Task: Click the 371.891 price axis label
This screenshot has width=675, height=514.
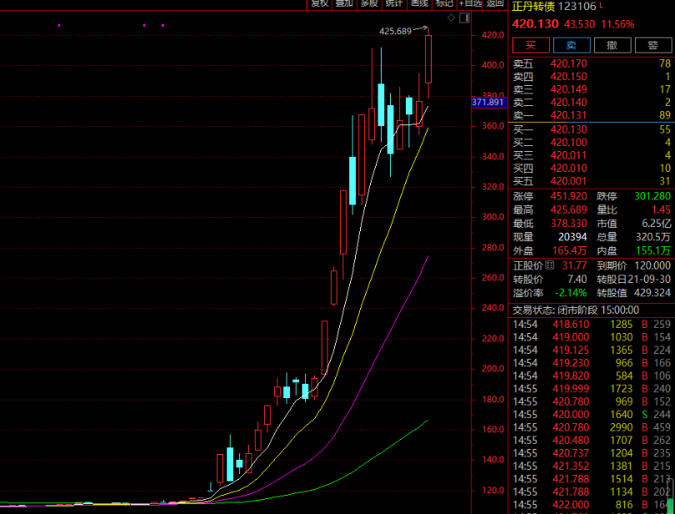Action: pos(488,103)
